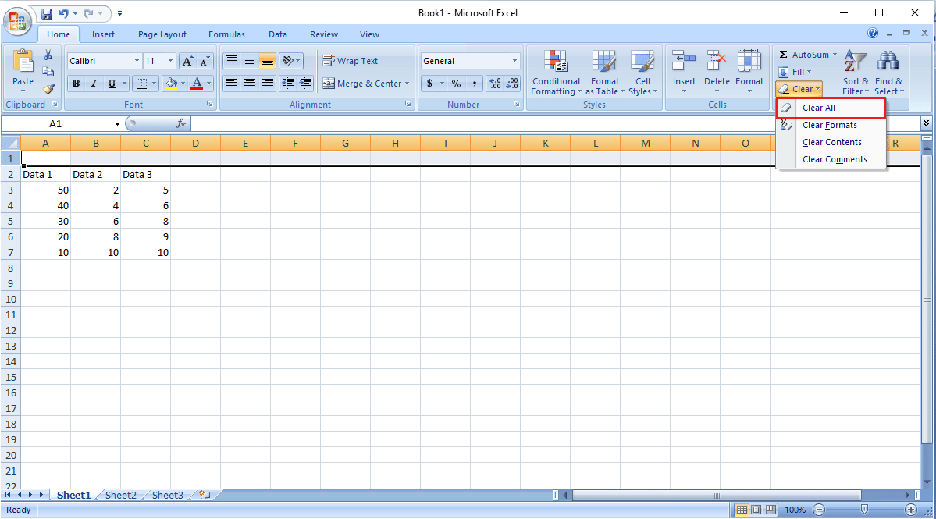
Task: Open the Sheet2 worksheet tab
Action: tap(120, 495)
